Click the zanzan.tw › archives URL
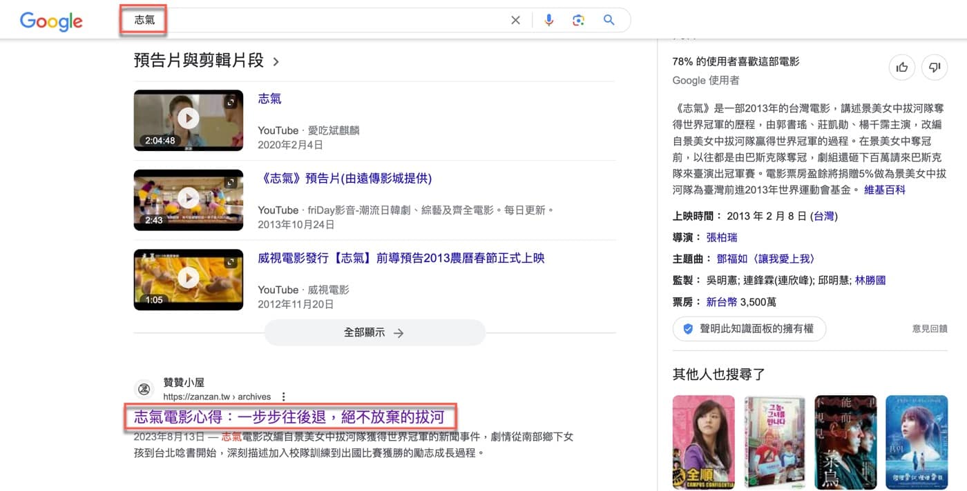Screen dimensions: 967x491 tap(217, 397)
